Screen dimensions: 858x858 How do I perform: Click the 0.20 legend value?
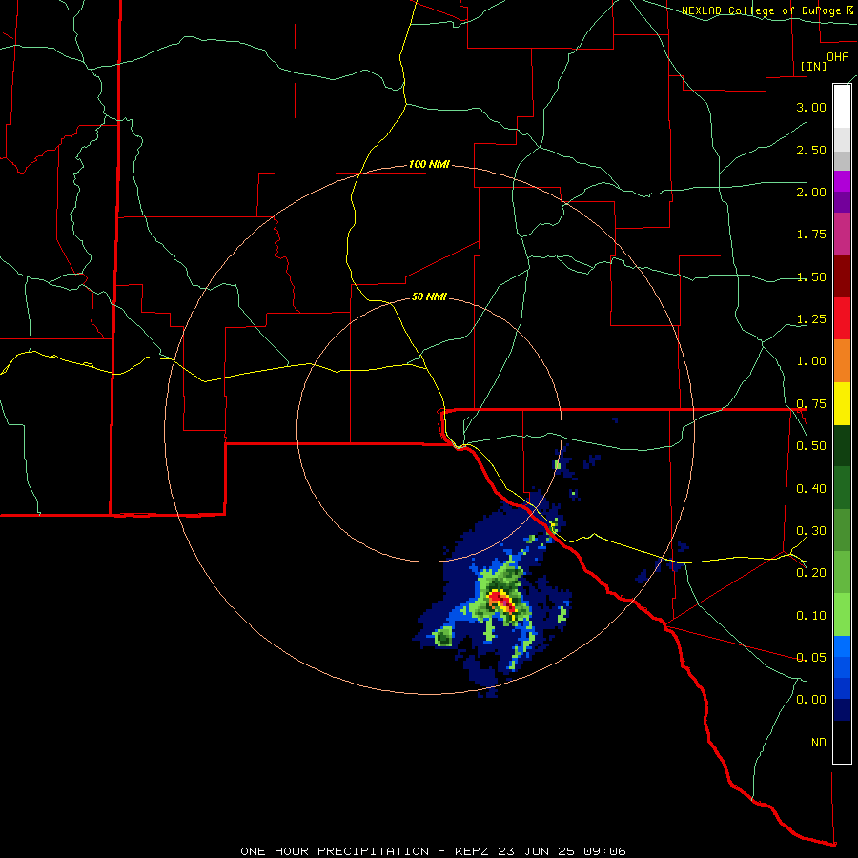coord(811,573)
